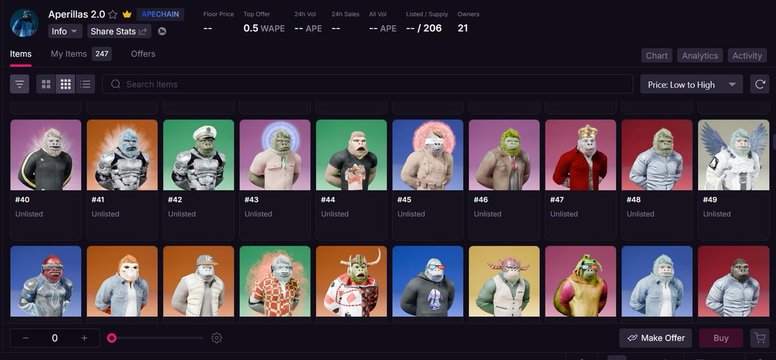Click the #45 label text
This screenshot has height=360, width=776.
point(404,200)
